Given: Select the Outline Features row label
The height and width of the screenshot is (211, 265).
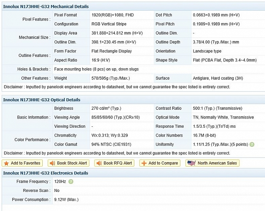Looking at the screenshot, I should pos(35,55).
